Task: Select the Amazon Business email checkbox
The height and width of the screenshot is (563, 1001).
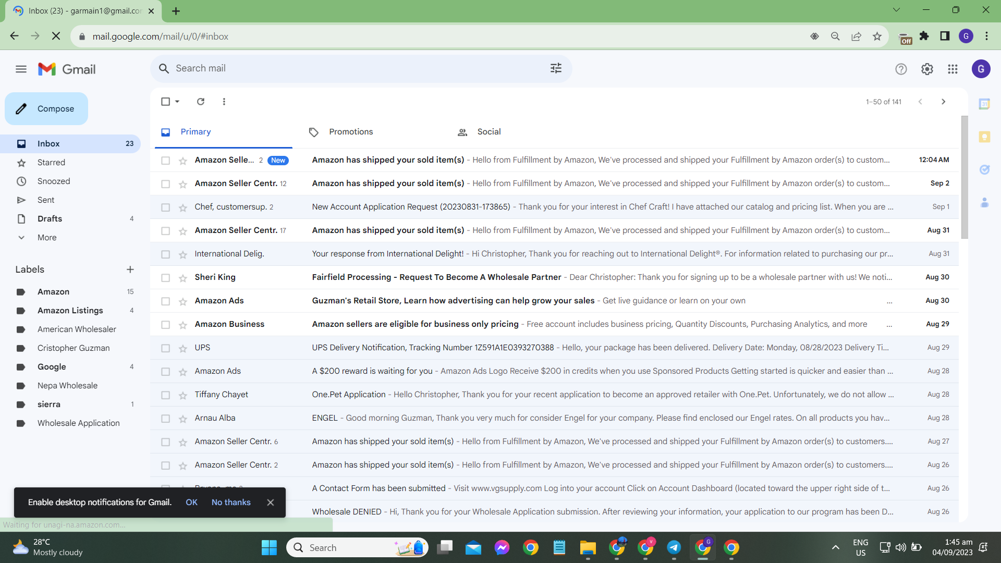Action: (166, 325)
